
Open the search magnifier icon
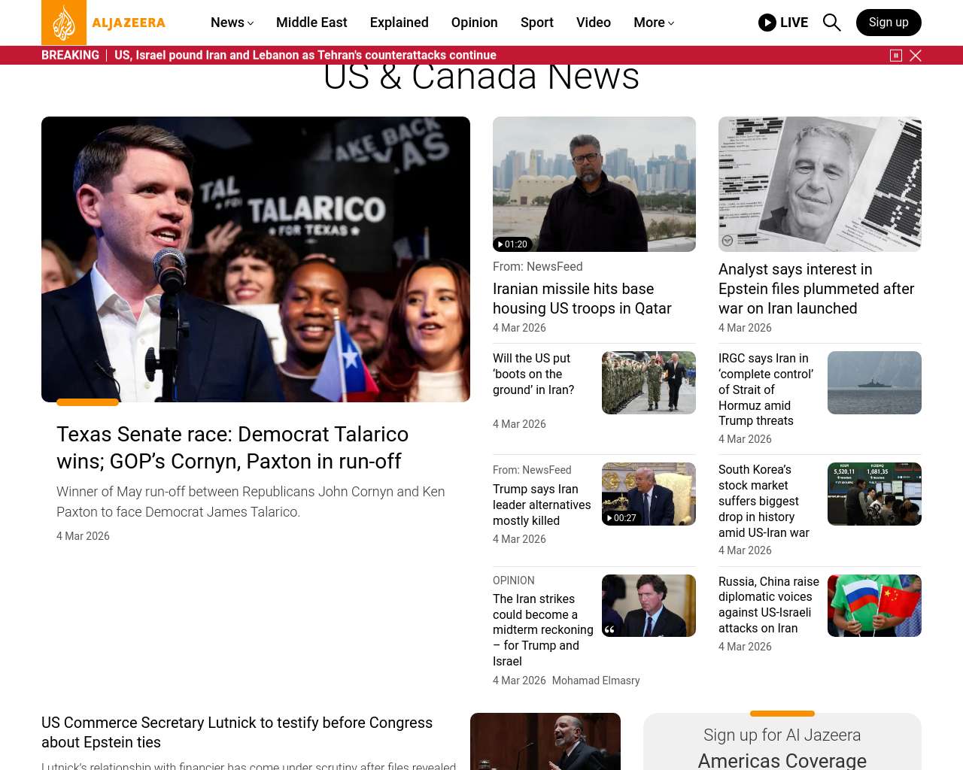click(x=831, y=23)
